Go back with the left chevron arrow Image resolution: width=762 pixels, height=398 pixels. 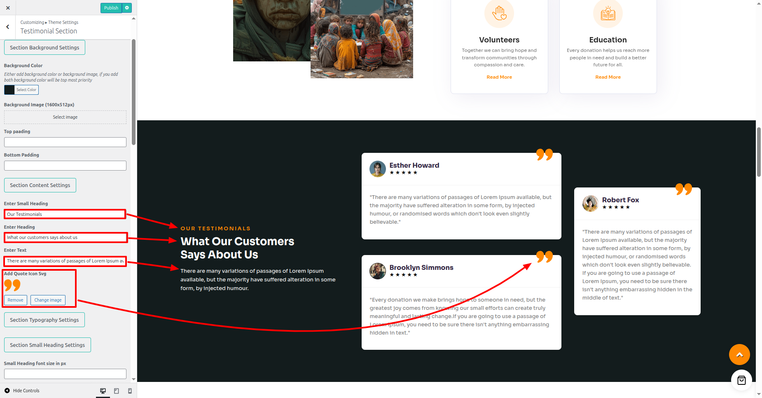8,27
